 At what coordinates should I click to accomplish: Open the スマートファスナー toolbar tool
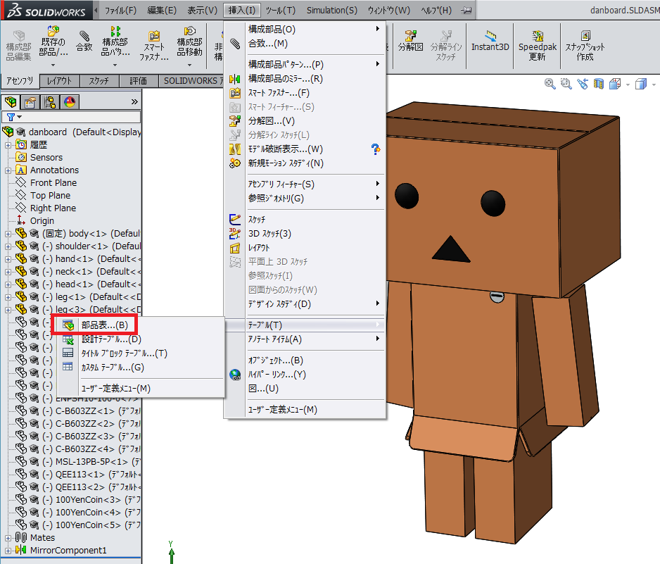coord(154,46)
